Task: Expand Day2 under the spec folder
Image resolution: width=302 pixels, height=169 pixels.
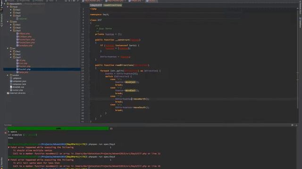Action: coord(11,28)
